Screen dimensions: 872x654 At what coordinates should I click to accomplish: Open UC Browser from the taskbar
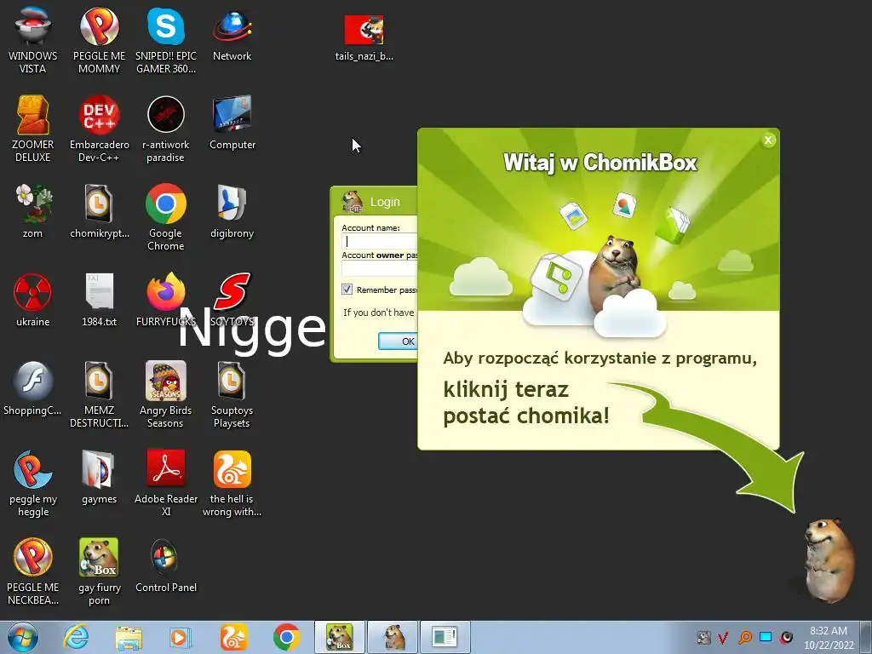233,637
